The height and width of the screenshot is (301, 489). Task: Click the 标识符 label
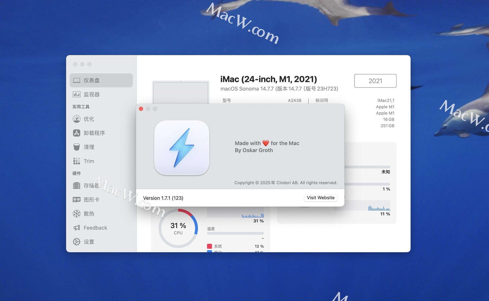tap(322, 100)
